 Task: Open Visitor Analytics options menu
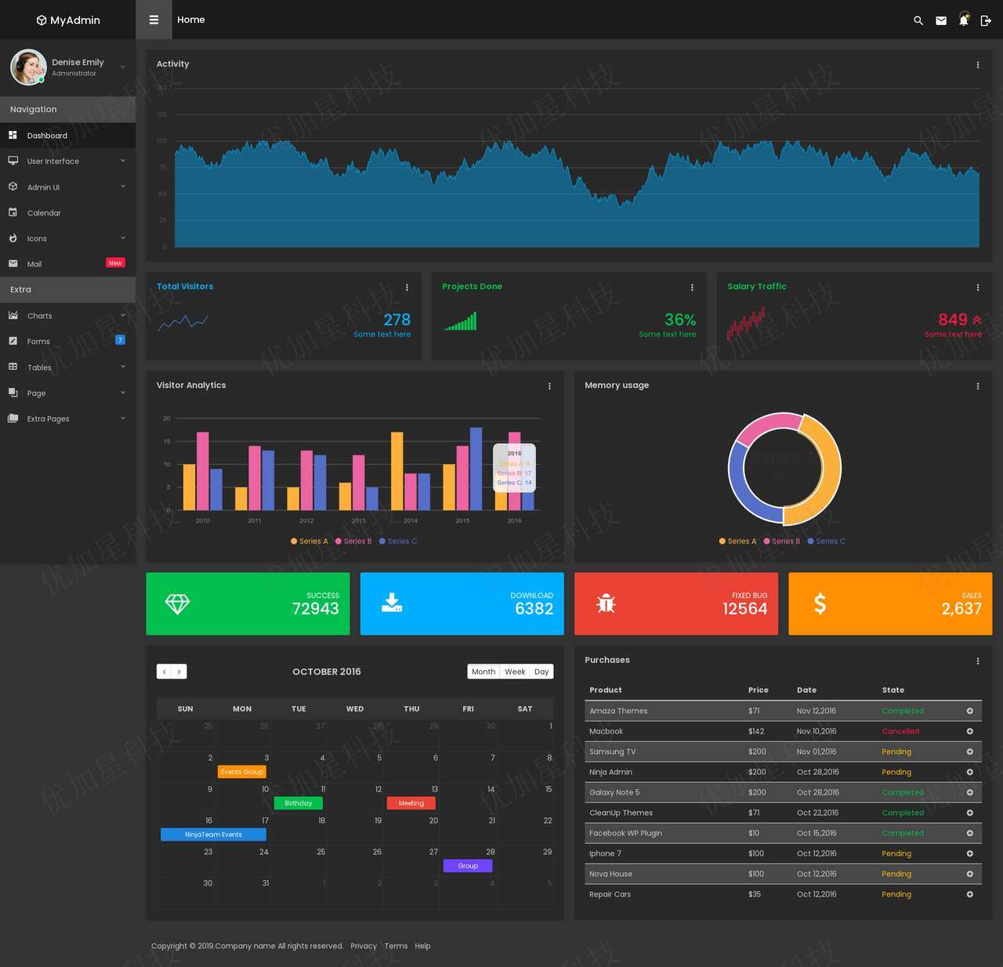549,386
